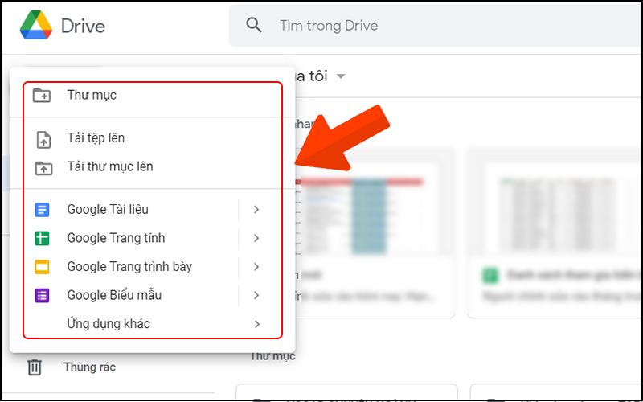Open the second suggested file thumbnail
Viewport: 643px width, 402px height.
[558, 205]
